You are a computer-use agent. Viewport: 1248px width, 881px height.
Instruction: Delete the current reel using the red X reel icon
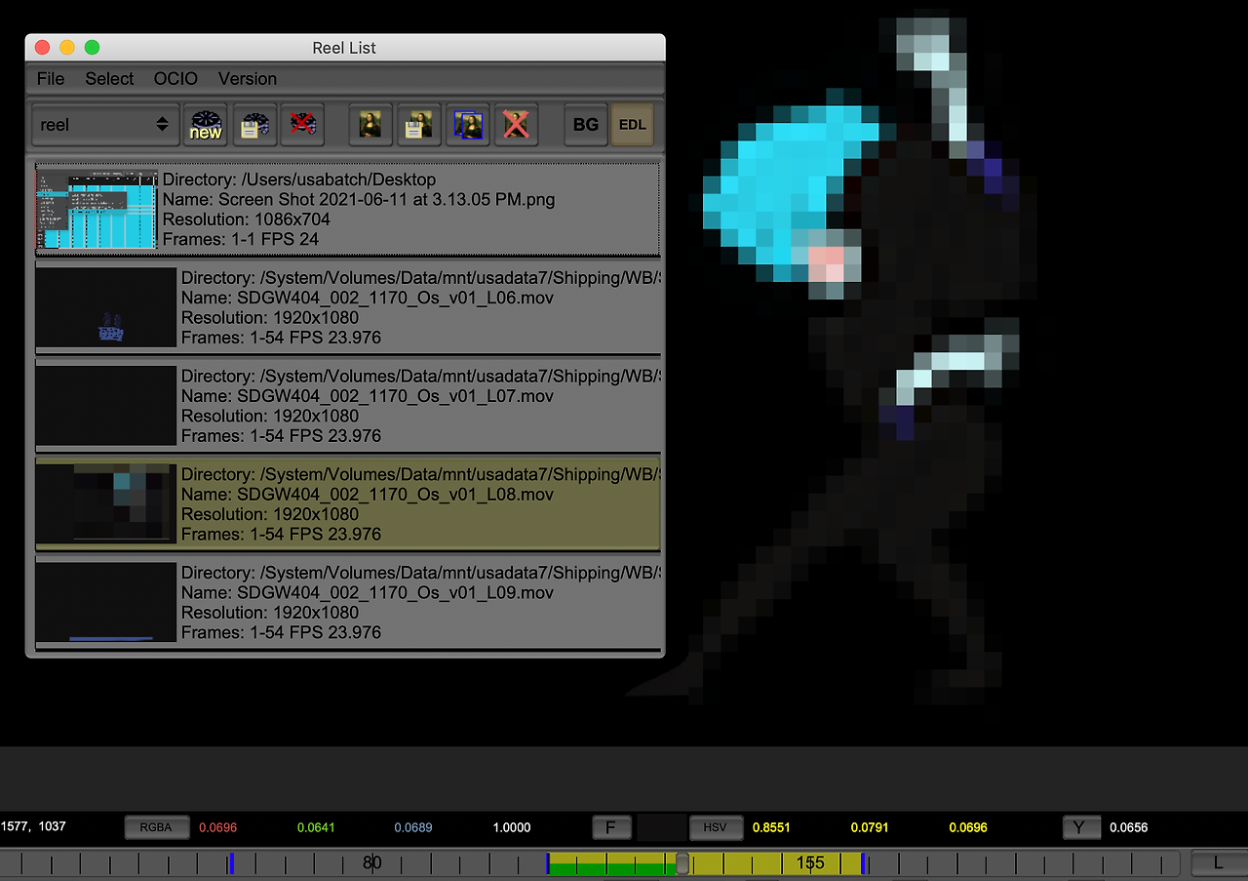(x=302, y=125)
